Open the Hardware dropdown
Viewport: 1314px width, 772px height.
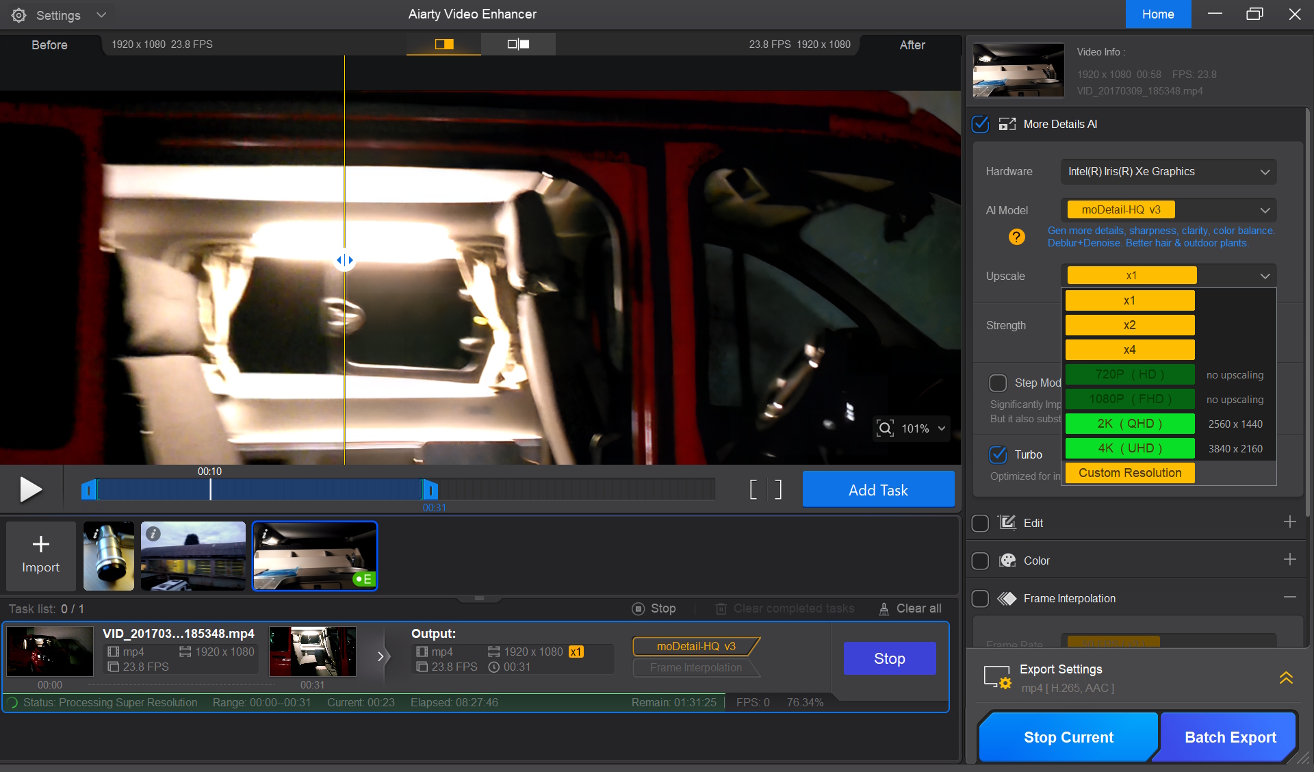[1168, 172]
